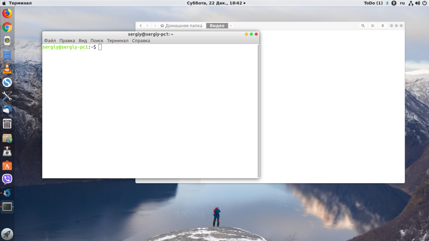Open the Справка menu
Image resolution: width=429 pixels, height=241 pixels.
[141, 41]
